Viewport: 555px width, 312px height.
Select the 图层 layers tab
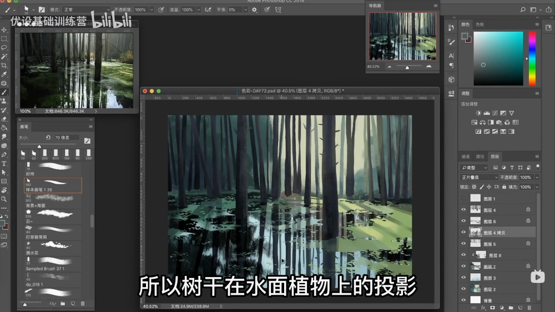pos(495,157)
